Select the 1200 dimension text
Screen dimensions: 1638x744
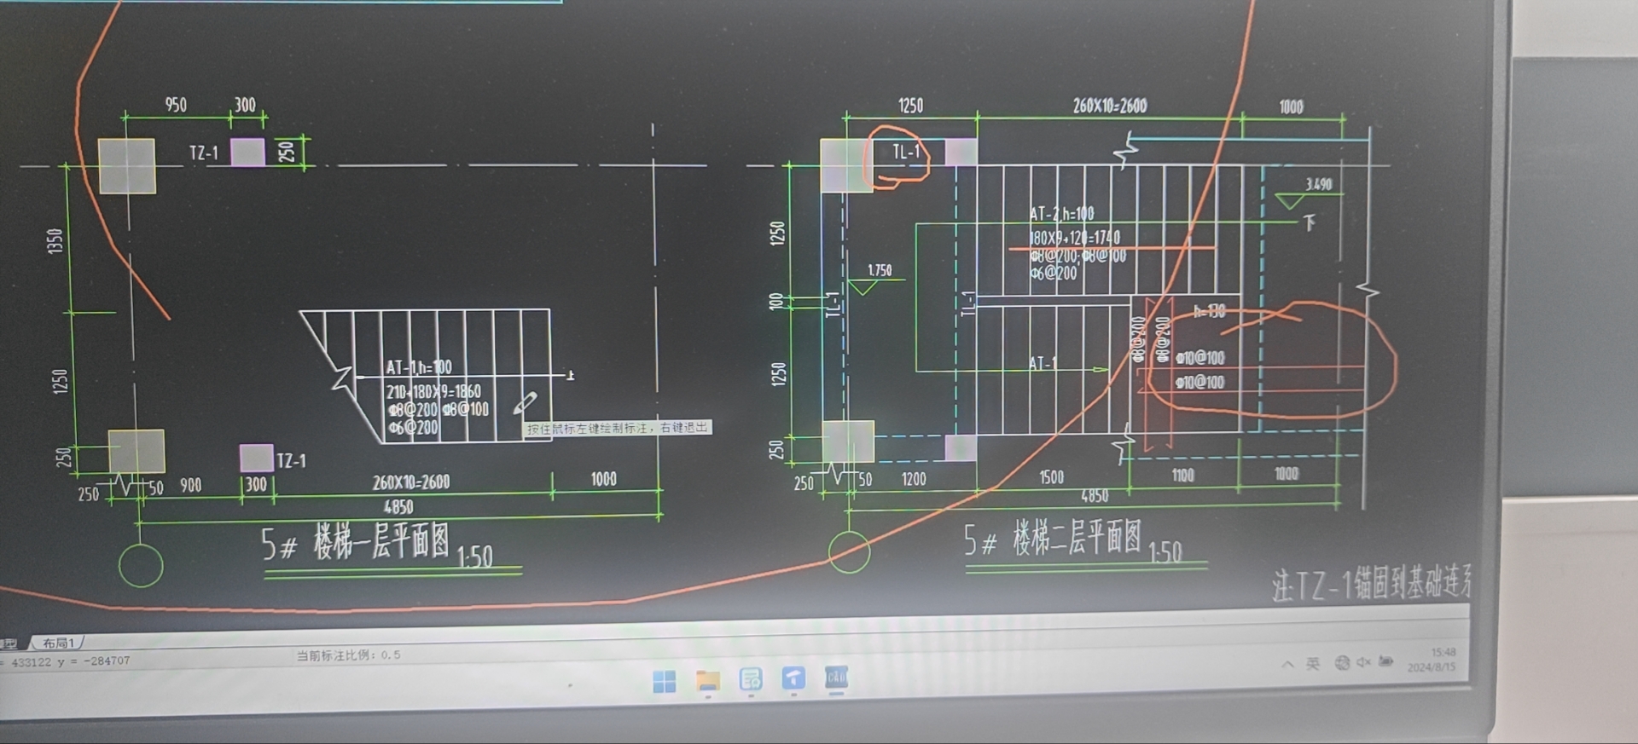[x=914, y=479]
